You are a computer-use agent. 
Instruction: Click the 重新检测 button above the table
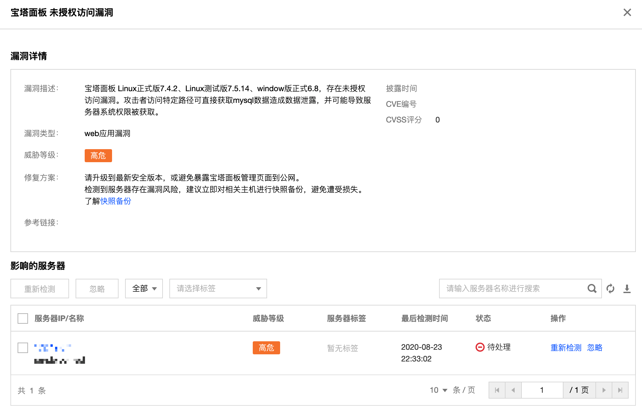click(x=40, y=289)
